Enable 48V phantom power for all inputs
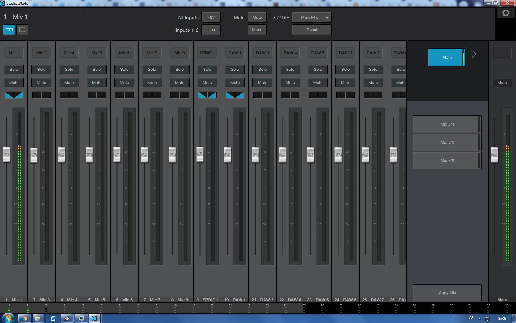The image size is (516, 323). tap(211, 18)
